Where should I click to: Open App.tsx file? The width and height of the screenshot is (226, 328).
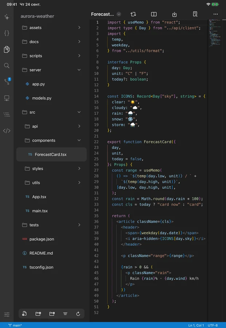[x=51, y=197]
